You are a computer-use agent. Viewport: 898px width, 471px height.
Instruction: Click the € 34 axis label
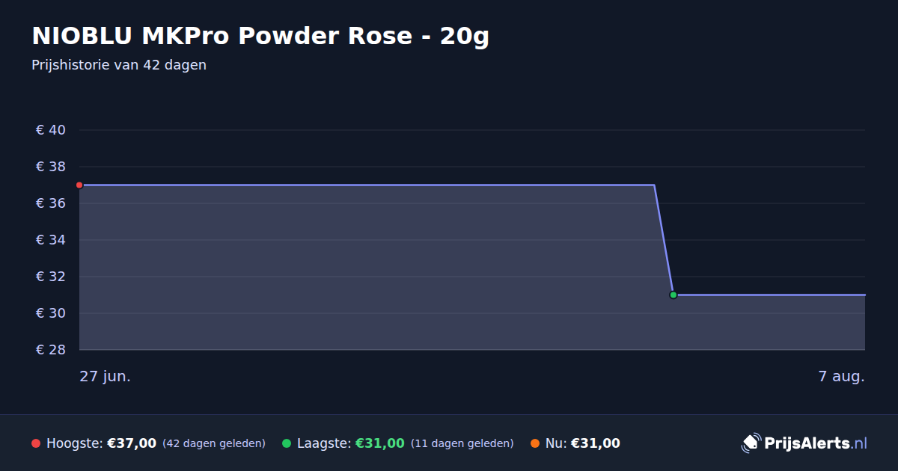point(51,240)
